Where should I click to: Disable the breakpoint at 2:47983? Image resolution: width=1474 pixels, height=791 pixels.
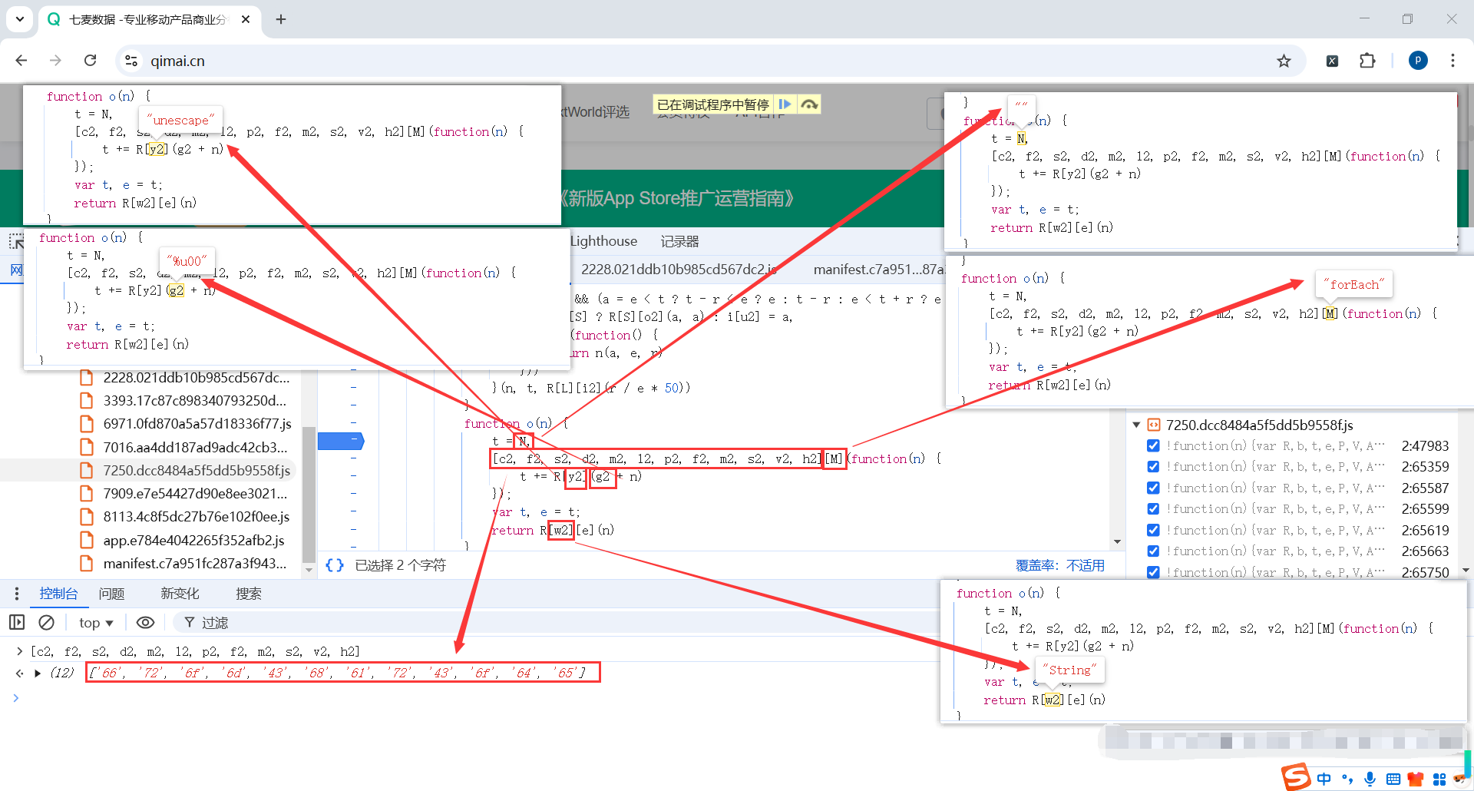click(1153, 445)
